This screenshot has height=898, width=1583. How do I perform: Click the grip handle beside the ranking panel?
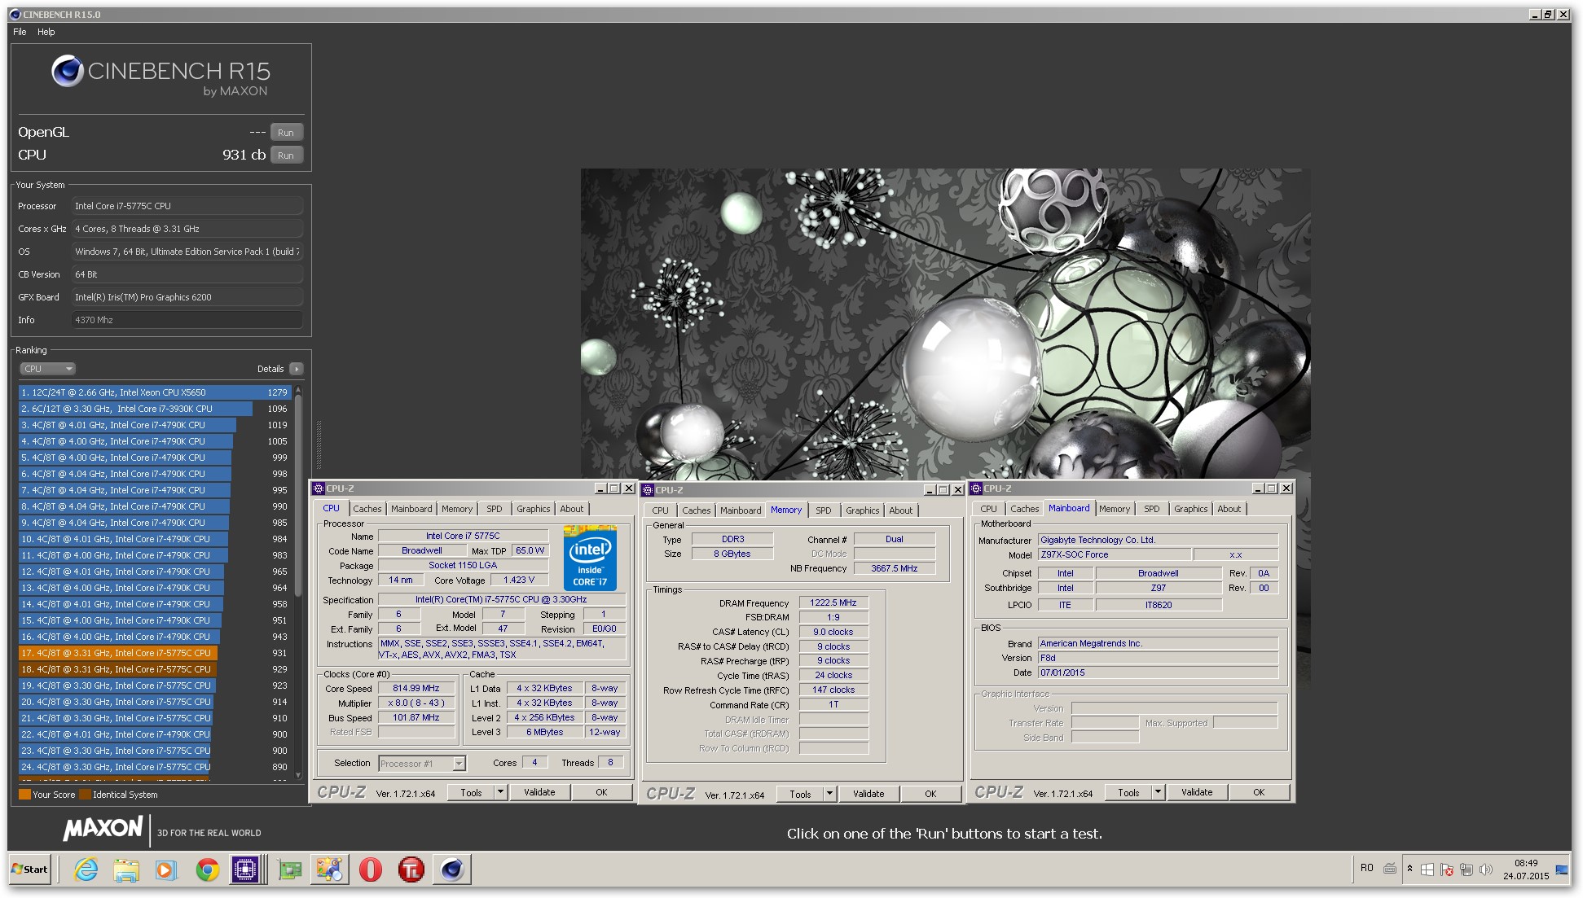(319, 445)
